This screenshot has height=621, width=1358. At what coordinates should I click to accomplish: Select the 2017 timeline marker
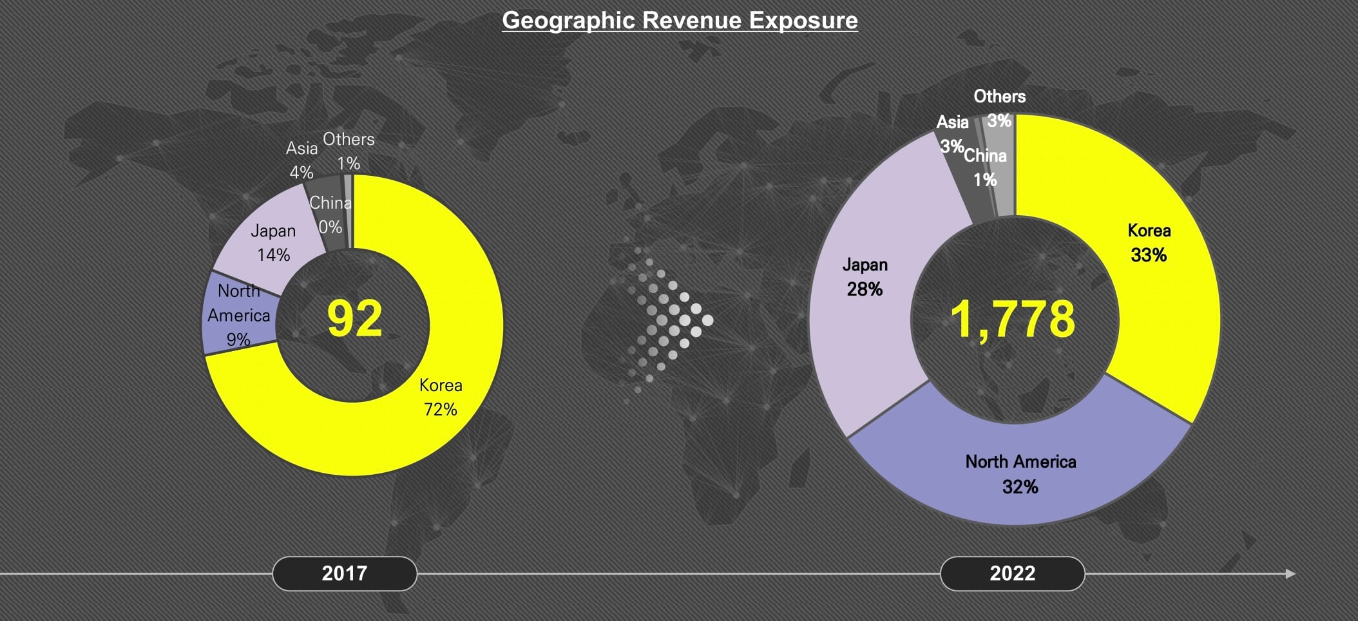(345, 573)
